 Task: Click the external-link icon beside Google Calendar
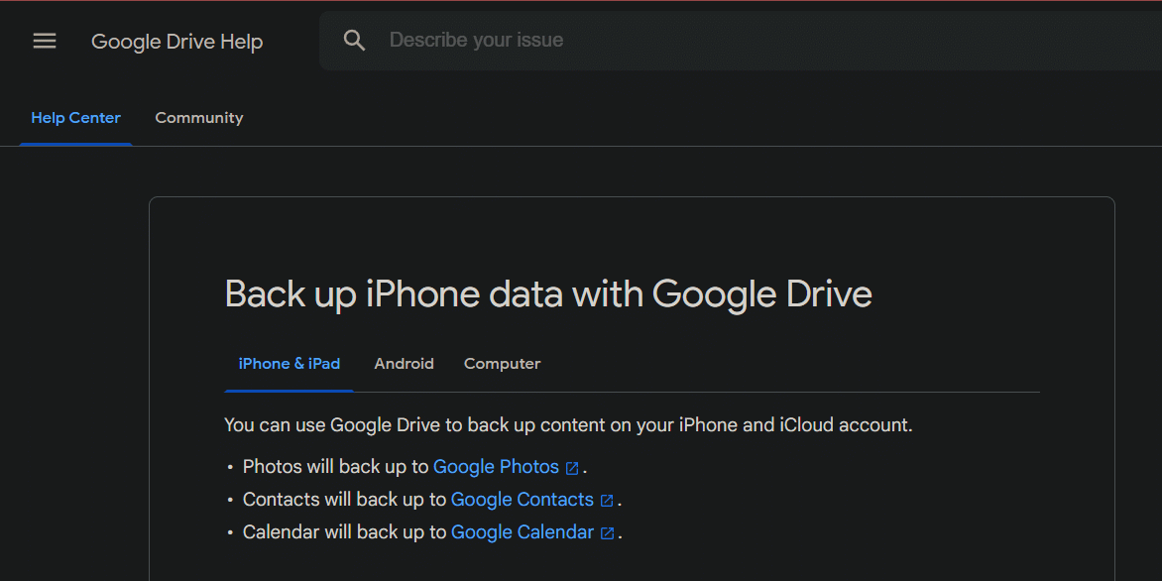point(607,533)
